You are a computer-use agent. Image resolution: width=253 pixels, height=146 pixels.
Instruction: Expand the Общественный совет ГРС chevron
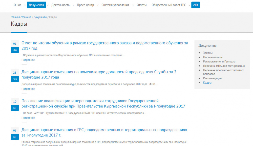coord(189,5)
